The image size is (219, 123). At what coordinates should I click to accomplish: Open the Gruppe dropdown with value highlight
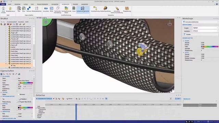[205, 28]
